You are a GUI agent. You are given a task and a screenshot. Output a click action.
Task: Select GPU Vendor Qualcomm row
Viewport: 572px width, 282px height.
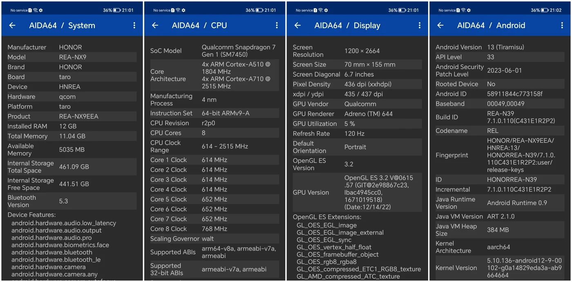(357, 104)
